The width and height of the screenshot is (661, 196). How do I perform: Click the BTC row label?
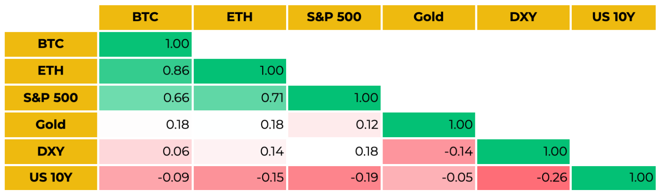click(x=51, y=44)
